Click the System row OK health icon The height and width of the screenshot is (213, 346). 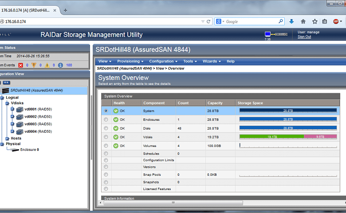coord(116,111)
